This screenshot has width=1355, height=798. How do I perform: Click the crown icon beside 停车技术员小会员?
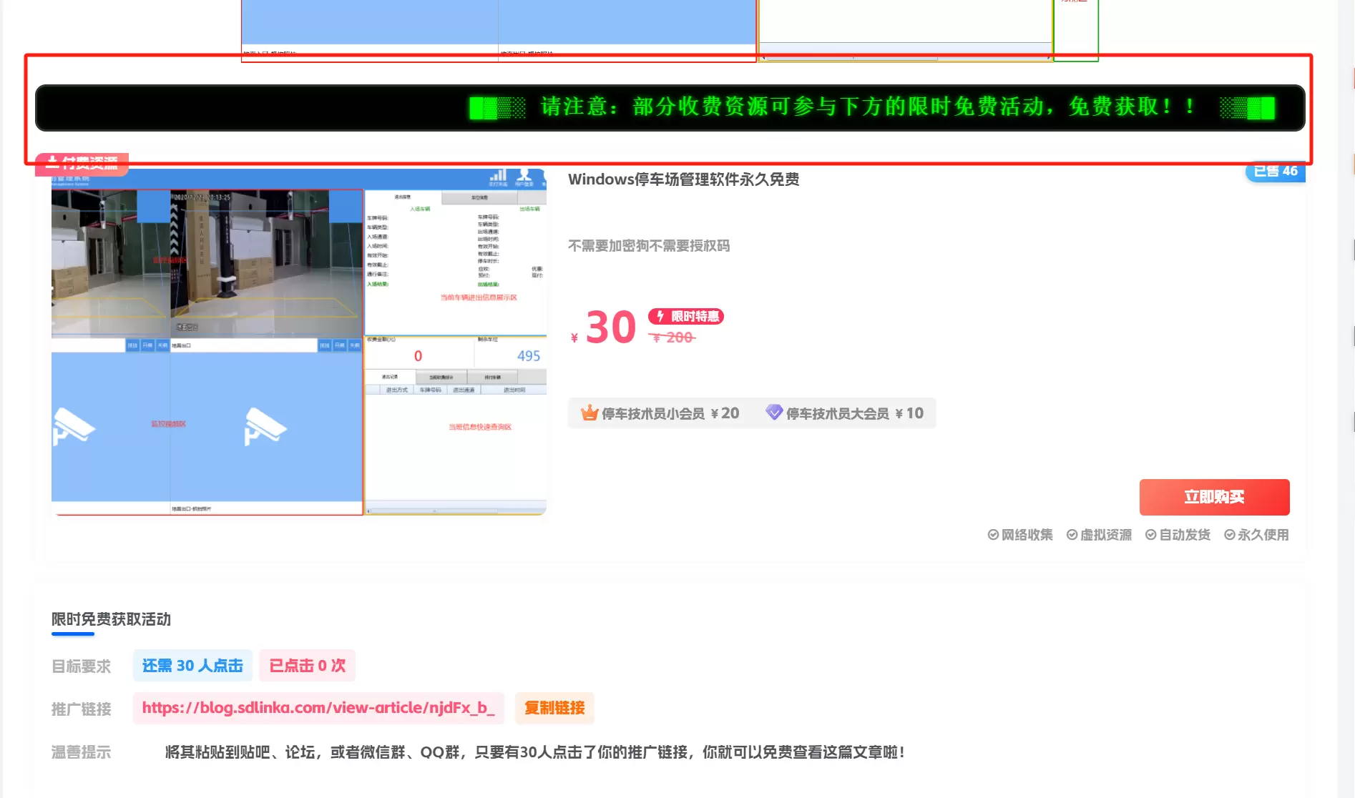pyautogui.click(x=590, y=413)
